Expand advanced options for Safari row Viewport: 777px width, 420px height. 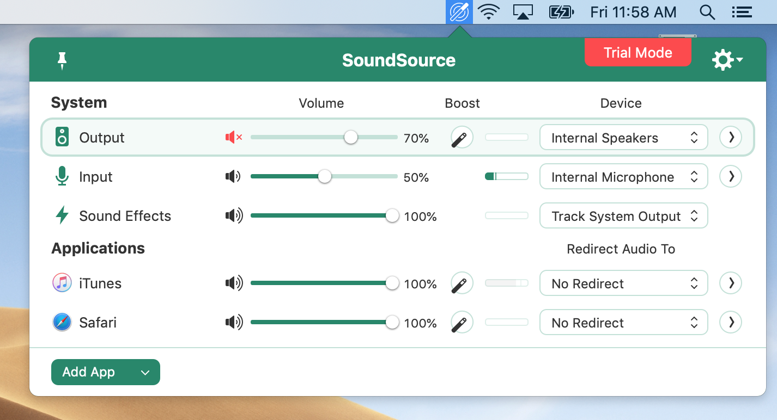(x=731, y=322)
